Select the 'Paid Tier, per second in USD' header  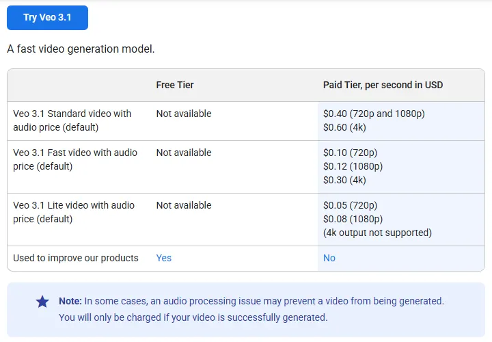coord(383,85)
